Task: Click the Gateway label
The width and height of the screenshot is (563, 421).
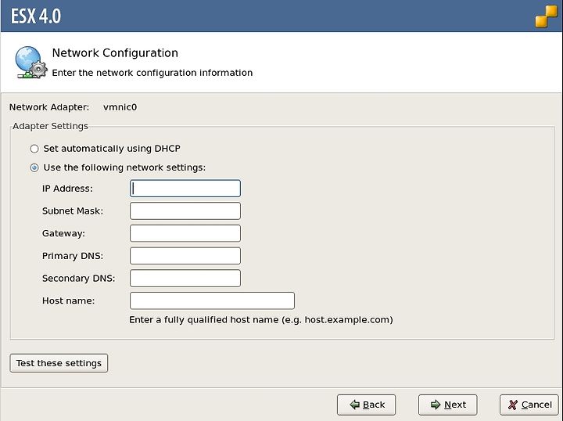Action: [x=63, y=233]
